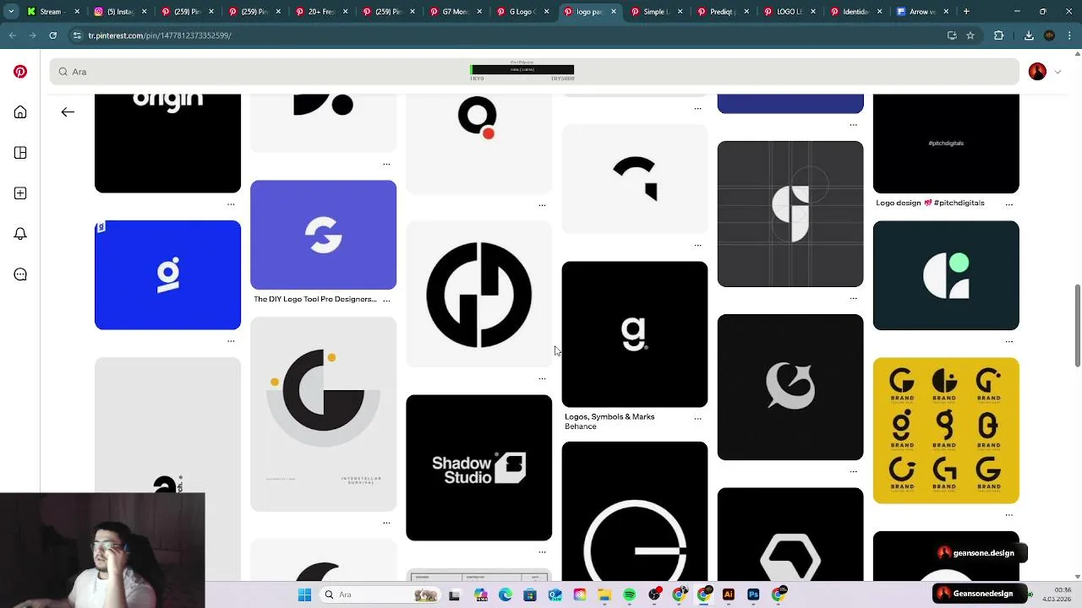1082x608 pixels.
Task: Open the boards icon in the sidebar
Action: (x=20, y=153)
